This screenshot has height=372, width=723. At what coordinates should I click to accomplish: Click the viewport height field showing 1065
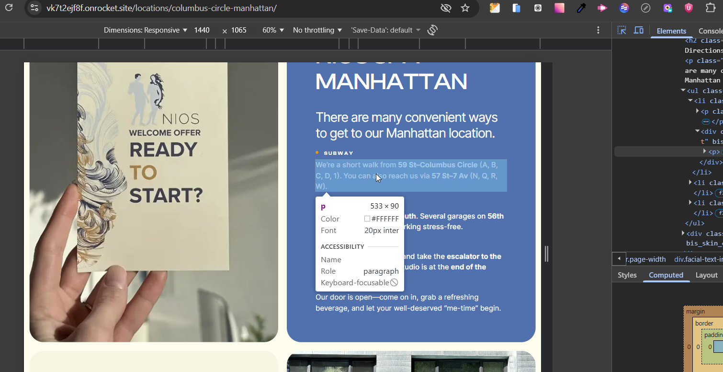tap(239, 30)
